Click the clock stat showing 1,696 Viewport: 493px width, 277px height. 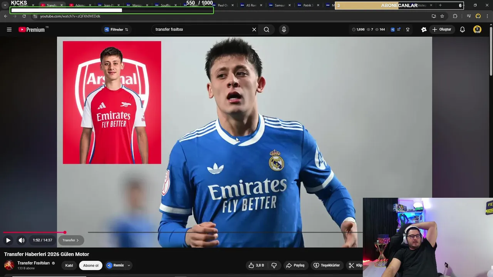click(358, 30)
